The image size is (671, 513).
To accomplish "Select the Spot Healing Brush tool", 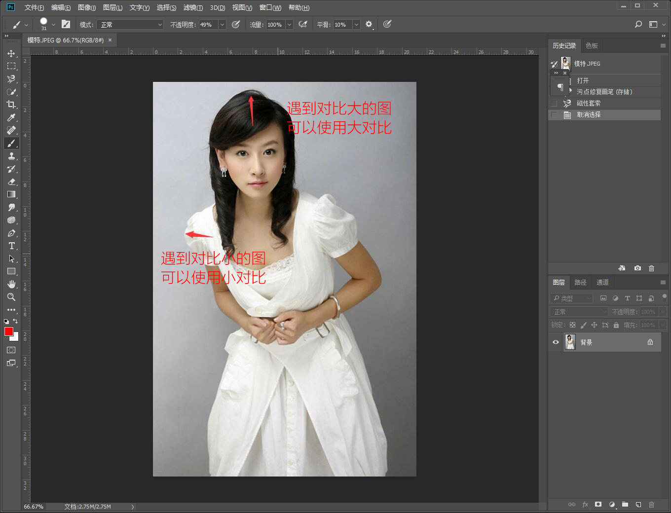I will click(11, 130).
